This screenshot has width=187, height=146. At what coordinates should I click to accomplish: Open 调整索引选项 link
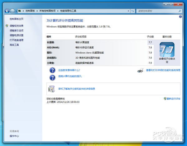(17, 31)
